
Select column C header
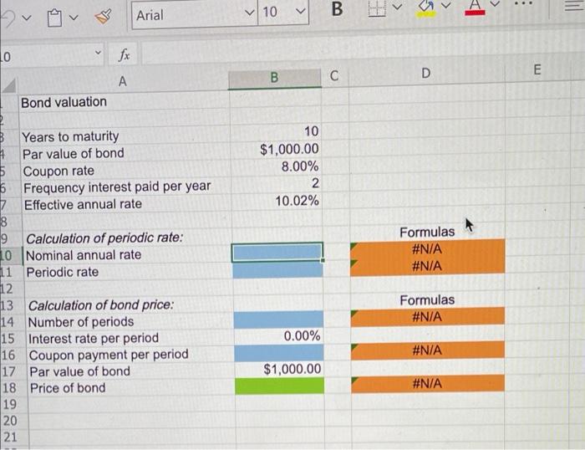pos(334,76)
